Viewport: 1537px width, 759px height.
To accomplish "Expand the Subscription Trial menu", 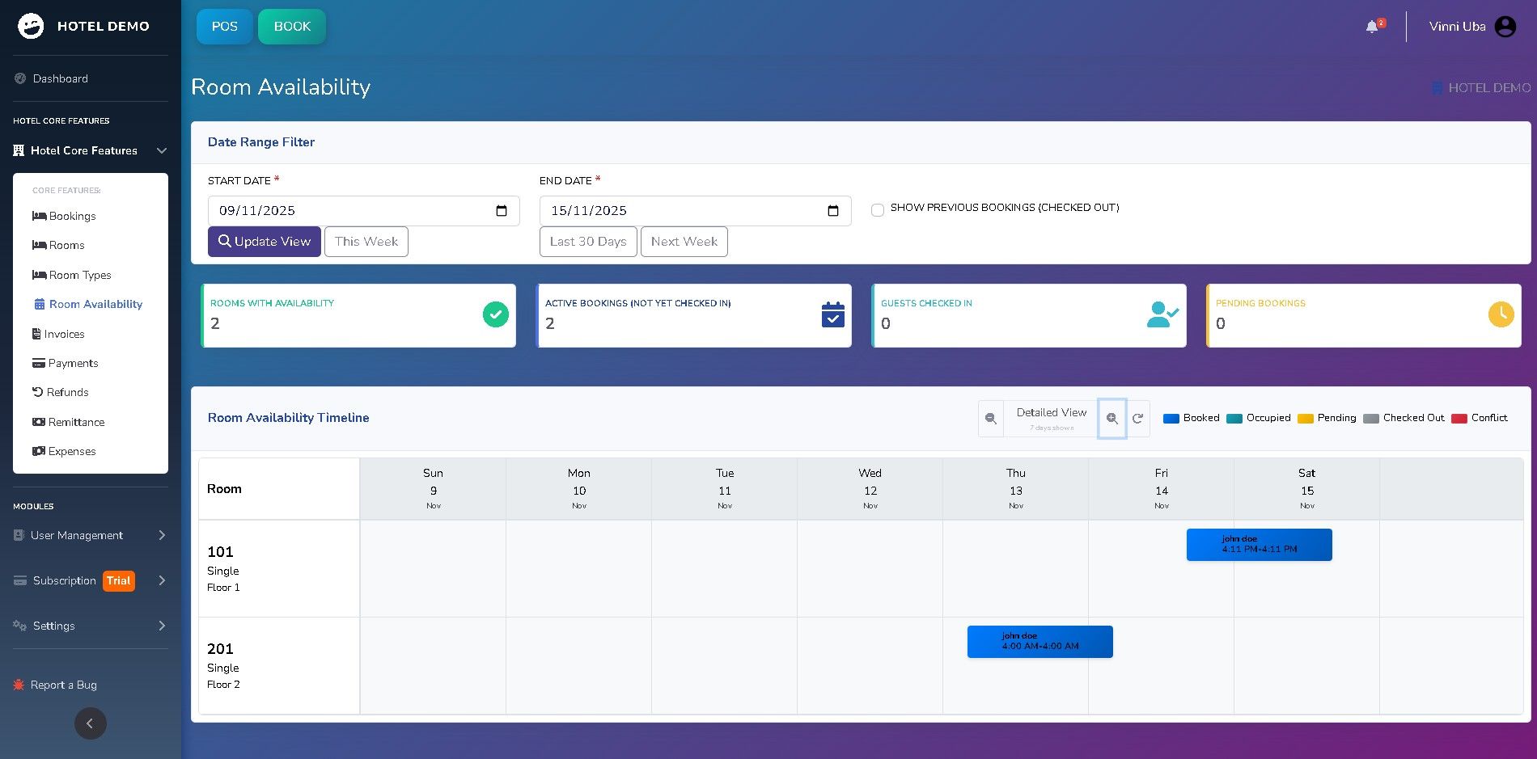I will tap(91, 580).
